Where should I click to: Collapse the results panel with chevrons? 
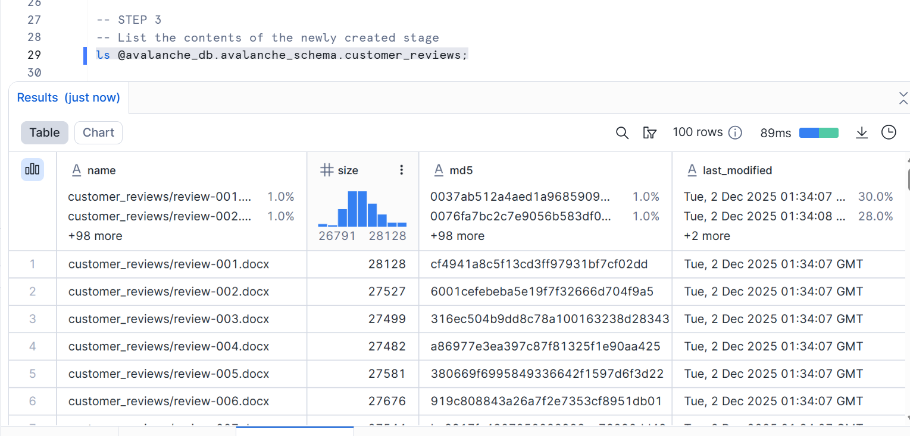click(903, 98)
